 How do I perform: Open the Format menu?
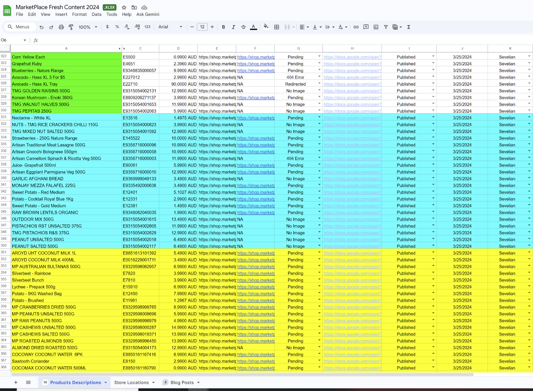(79, 14)
